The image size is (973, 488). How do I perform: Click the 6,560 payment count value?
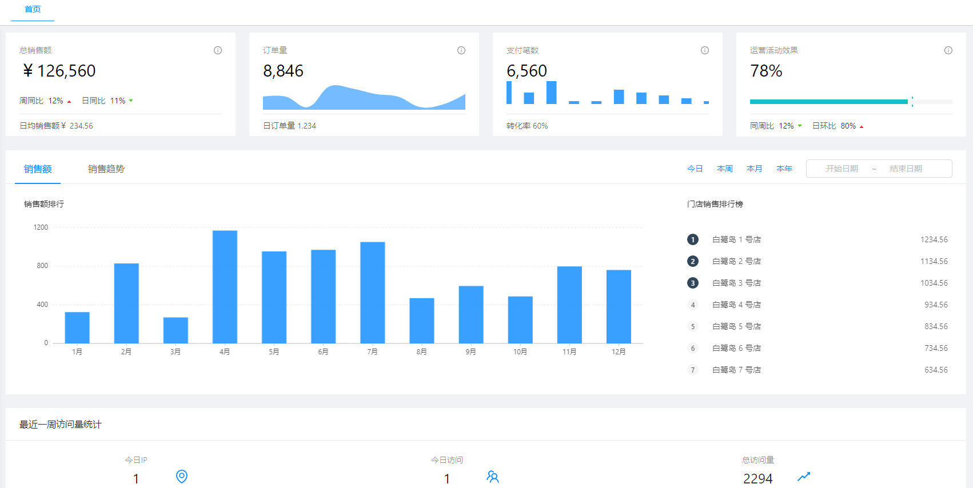click(x=527, y=71)
